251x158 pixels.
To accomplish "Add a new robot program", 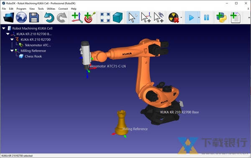I will point(235,18).
